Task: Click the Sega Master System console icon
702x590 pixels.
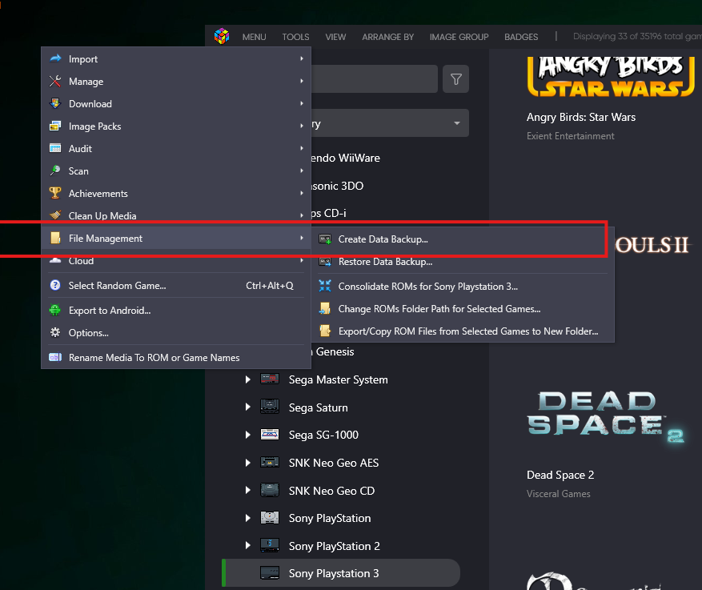Action: [270, 379]
